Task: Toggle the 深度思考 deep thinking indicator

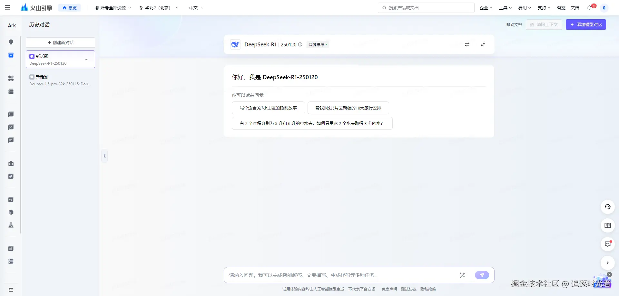Action: (318, 44)
